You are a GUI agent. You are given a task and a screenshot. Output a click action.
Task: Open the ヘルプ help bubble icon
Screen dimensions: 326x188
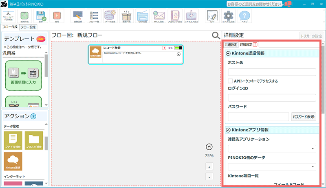[244, 16]
